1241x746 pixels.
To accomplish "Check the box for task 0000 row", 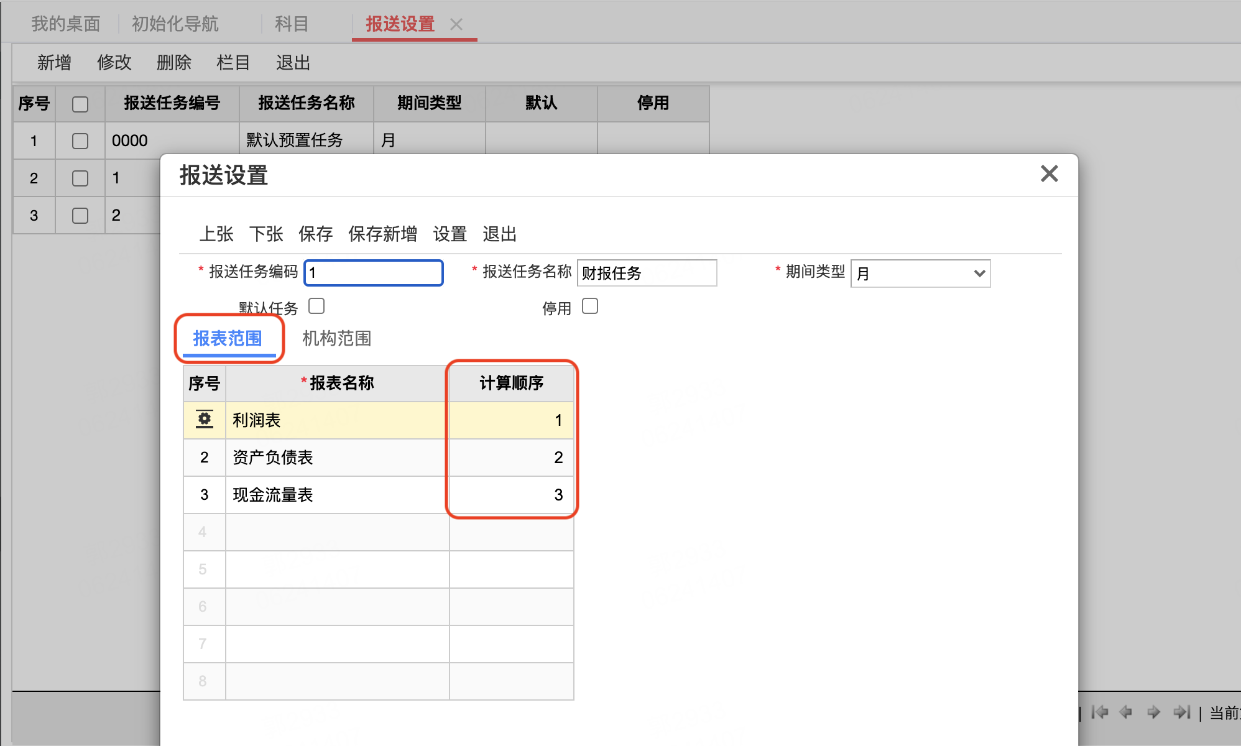I will (x=80, y=141).
